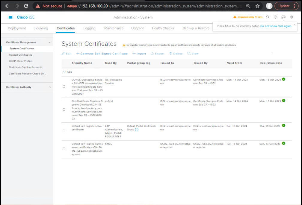Open the ISE search magnifier icon
This screenshot has height=205, width=302.
click(268, 17)
